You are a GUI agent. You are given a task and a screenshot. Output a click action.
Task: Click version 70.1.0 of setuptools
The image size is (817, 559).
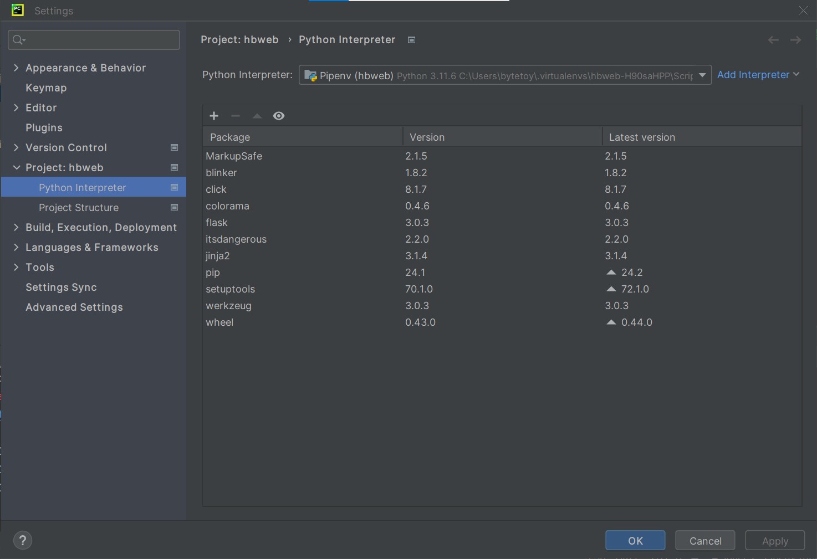pyautogui.click(x=419, y=289)
